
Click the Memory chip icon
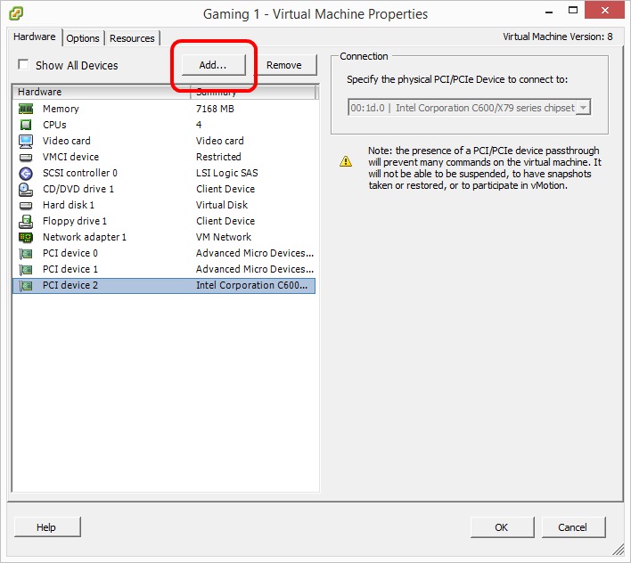pyautogui.click(x=26, y=109)
